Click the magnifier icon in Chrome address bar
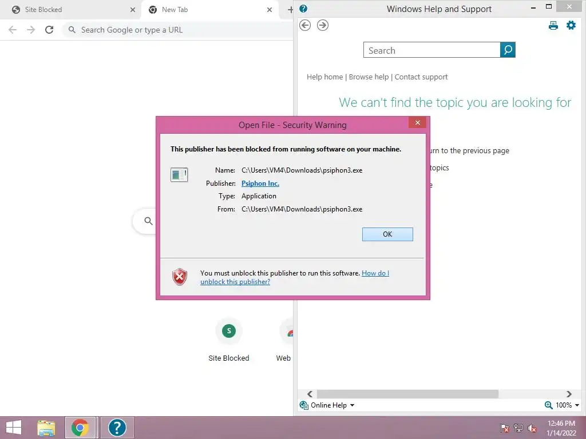The height and width of the screenshot is (439, 586). (72, 30)
